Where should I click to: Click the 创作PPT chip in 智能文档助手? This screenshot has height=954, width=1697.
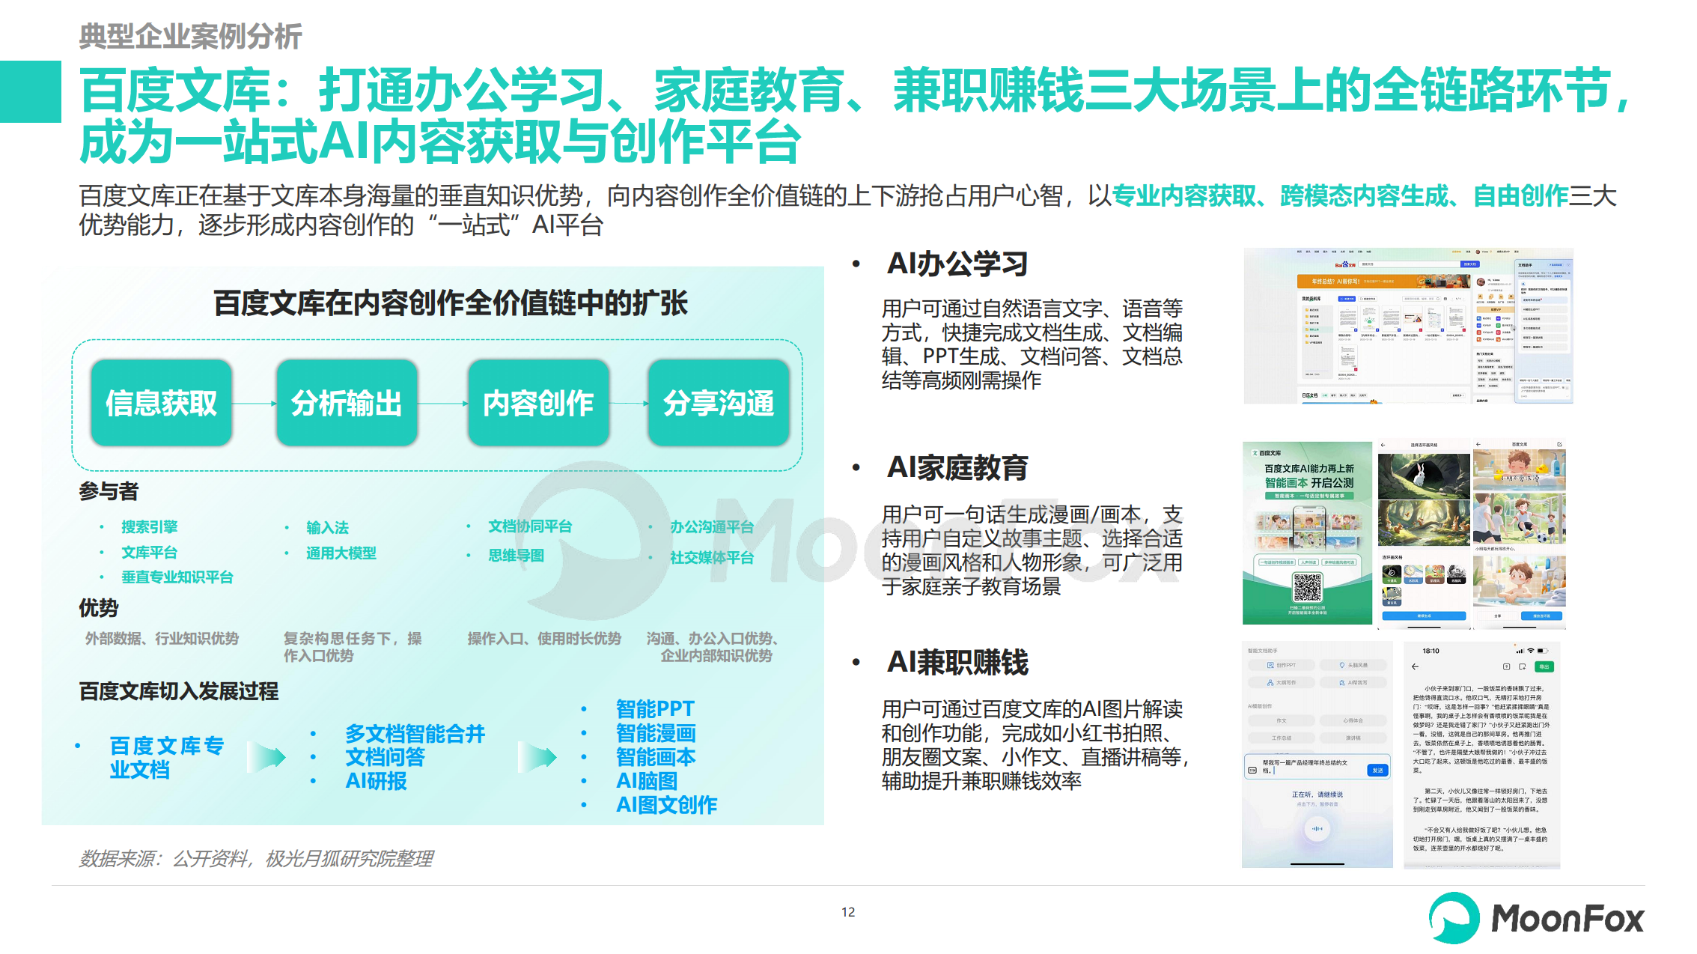[x=1282, y=665]
